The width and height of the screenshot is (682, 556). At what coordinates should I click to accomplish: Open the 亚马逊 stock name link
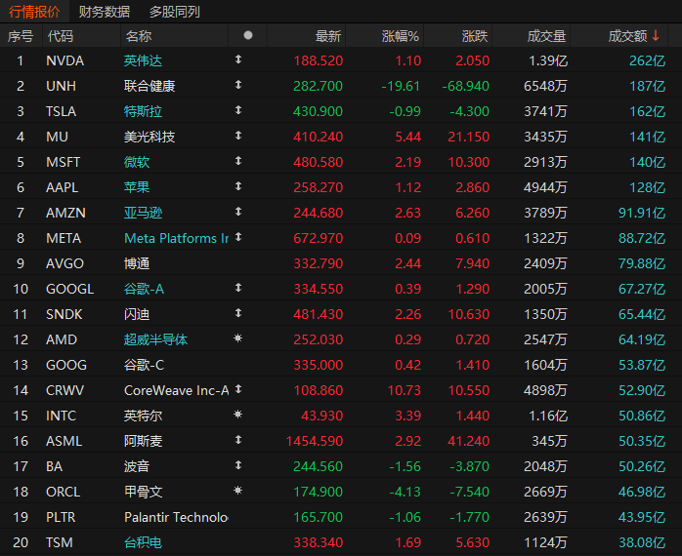coord(143,213)
